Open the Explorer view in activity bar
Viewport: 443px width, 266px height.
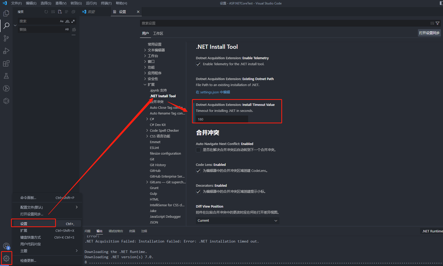click(x=6, y=13)
